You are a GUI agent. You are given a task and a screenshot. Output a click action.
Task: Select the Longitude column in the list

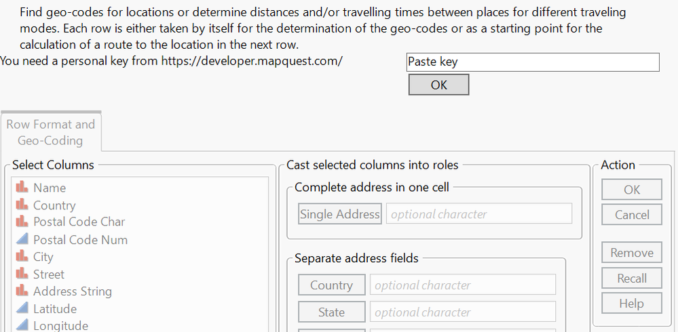(x=60, y=325)
